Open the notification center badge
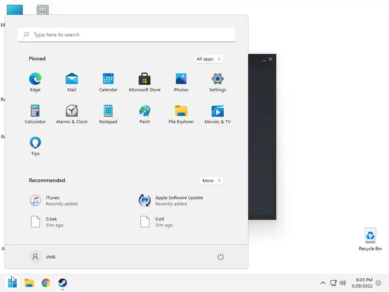This screenshot has width=389, height=292. [378, 283]
